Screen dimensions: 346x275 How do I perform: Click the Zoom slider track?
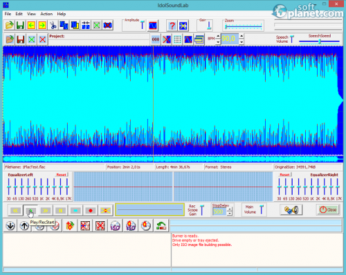click(244, 27)
